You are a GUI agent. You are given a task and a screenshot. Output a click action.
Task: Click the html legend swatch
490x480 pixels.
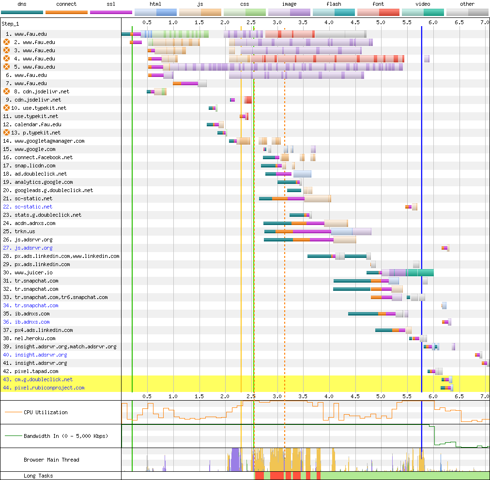pos(155,13)
